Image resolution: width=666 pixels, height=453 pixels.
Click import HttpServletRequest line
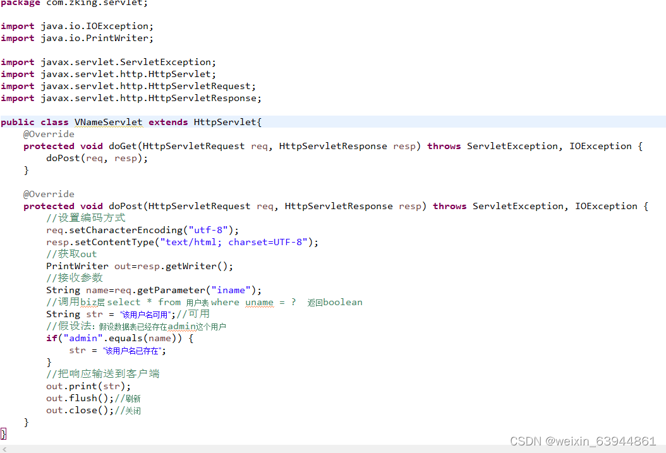[128, 86]
